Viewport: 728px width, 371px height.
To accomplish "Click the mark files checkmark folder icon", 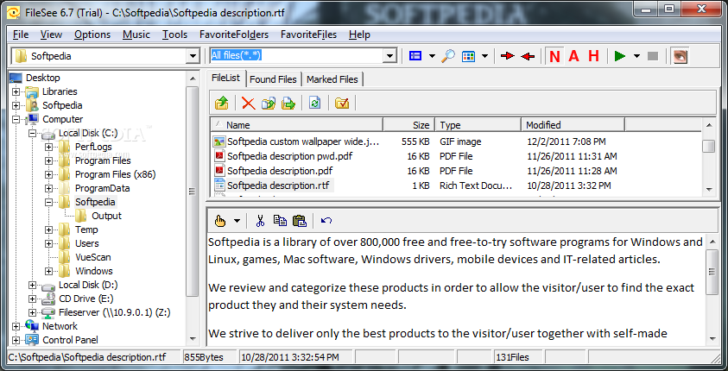I will click(x=342, y=103).
